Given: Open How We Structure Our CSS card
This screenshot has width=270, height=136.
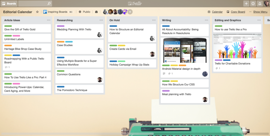Looking at the screenshot, I should coord(185,83).
